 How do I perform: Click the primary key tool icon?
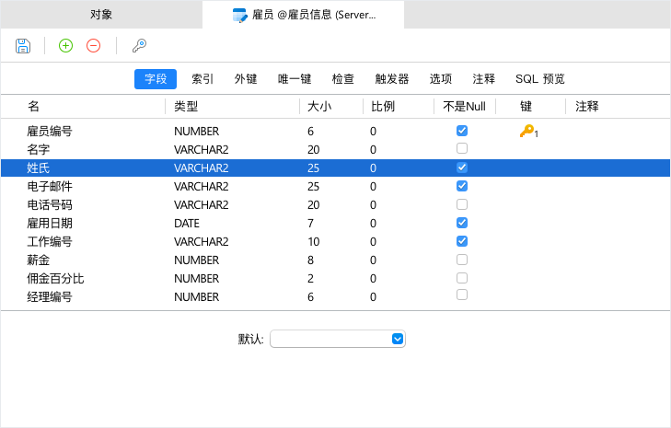(140, 46)
